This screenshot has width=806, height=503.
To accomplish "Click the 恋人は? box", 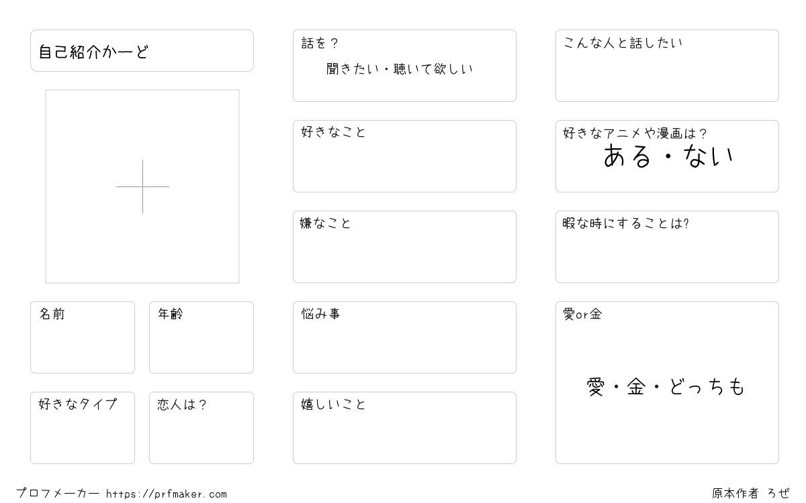I will (201, 428).
